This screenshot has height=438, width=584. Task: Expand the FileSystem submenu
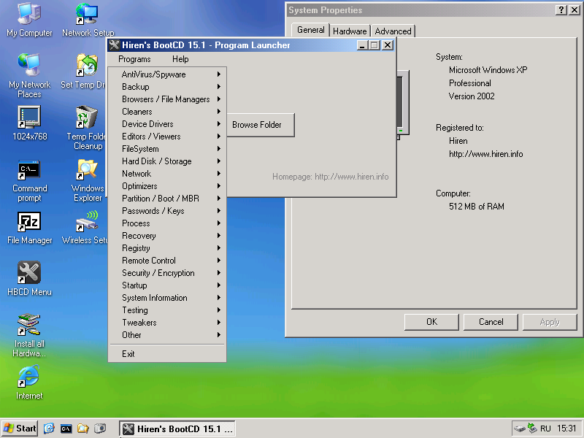tap(167, 149)
